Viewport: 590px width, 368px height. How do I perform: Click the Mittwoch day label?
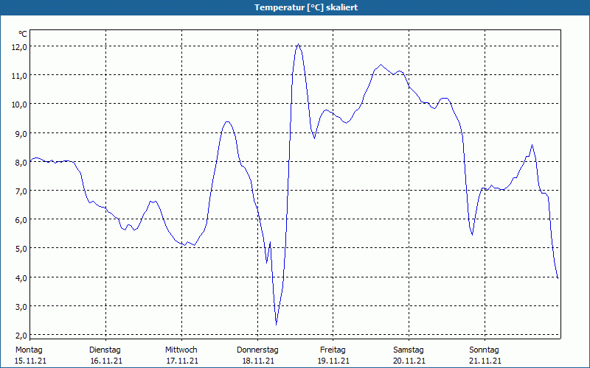[181, 350]
